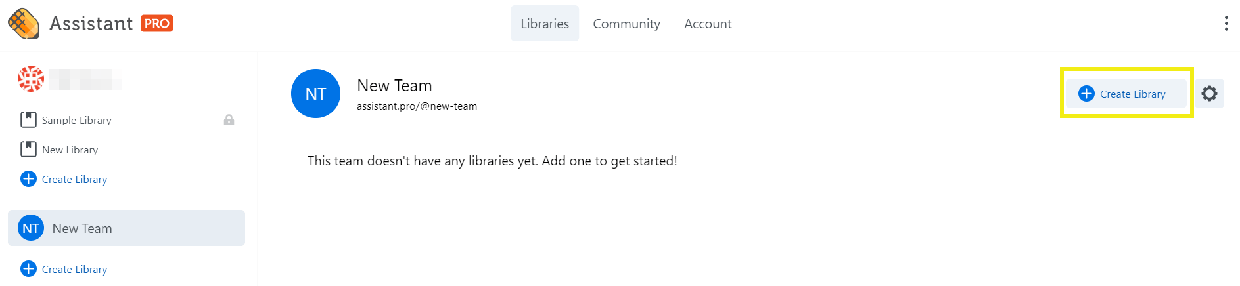
Task: Open Sample Library in the sidebar
Action: click(77, 120)
